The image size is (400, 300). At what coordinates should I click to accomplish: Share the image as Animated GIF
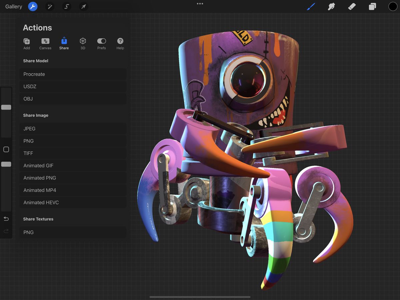tap(73, 165)
